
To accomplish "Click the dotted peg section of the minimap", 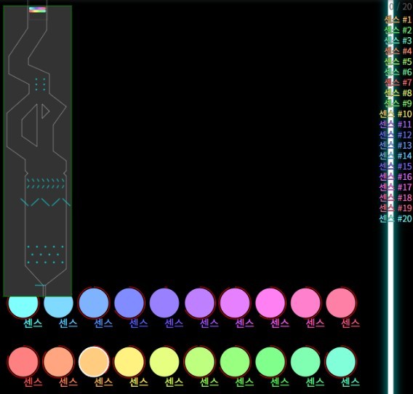I will pyautogui.click(x=45, y=255).
